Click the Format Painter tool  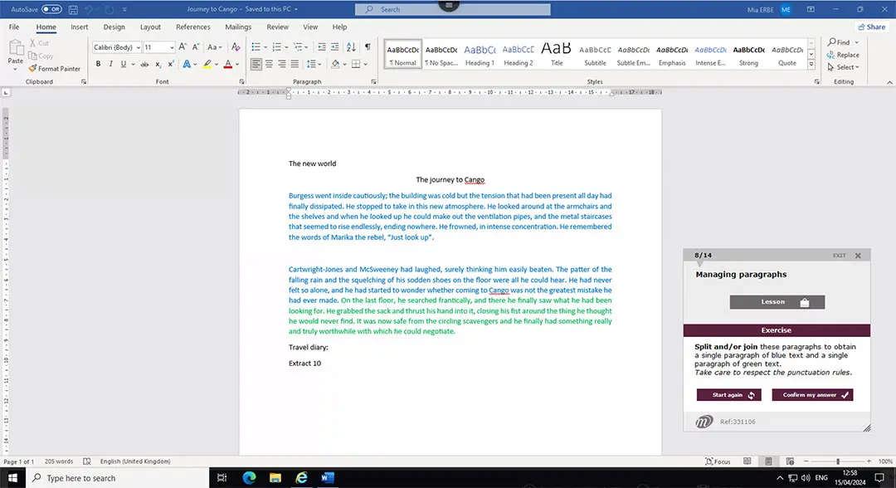click(x=55, y=69)
